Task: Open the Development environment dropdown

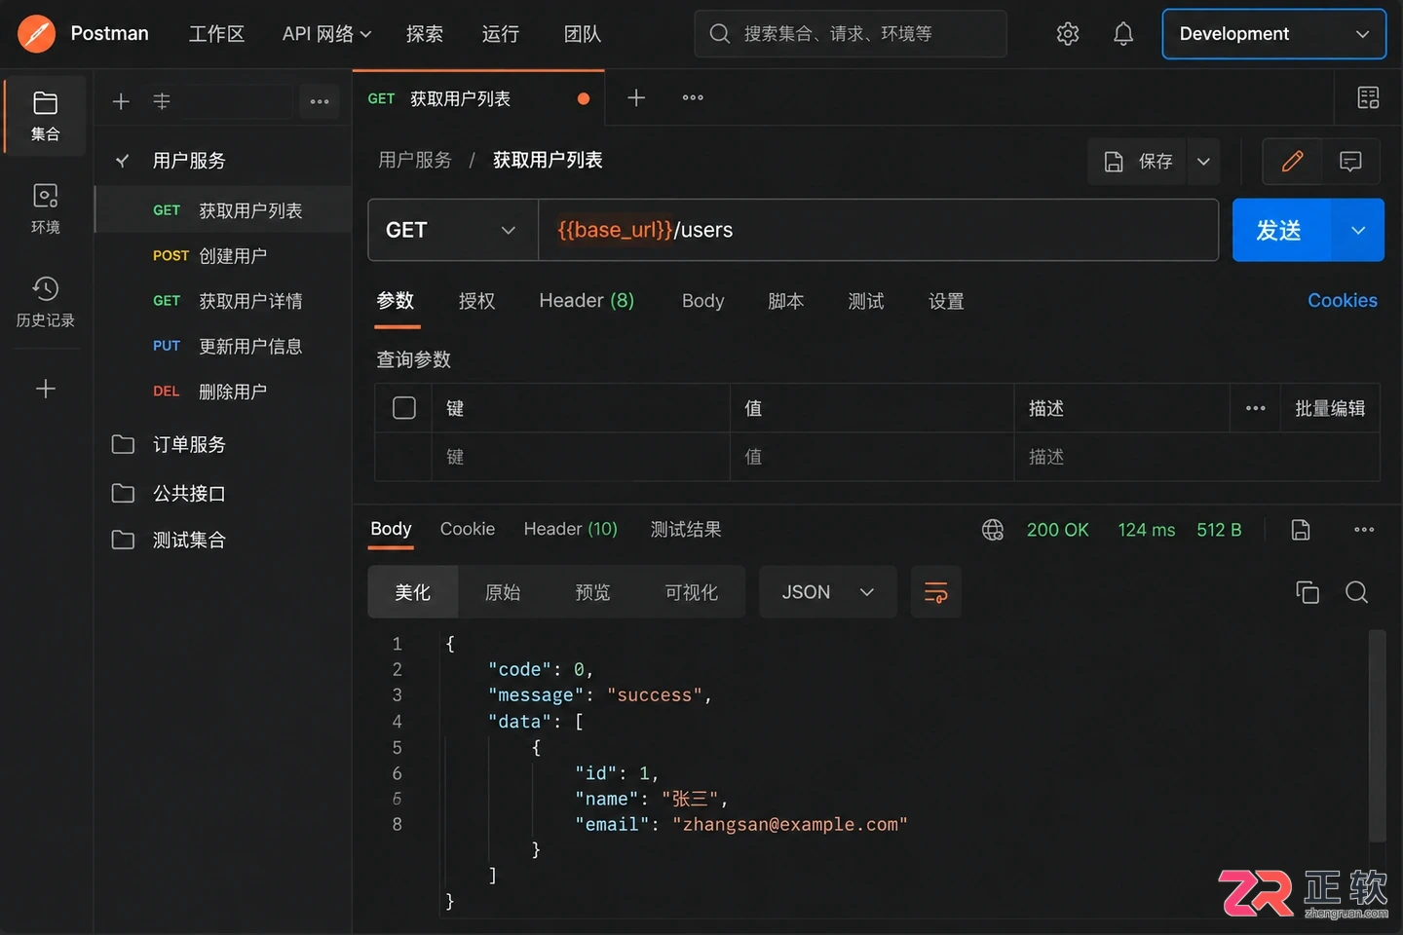Action: [1273, 34]
